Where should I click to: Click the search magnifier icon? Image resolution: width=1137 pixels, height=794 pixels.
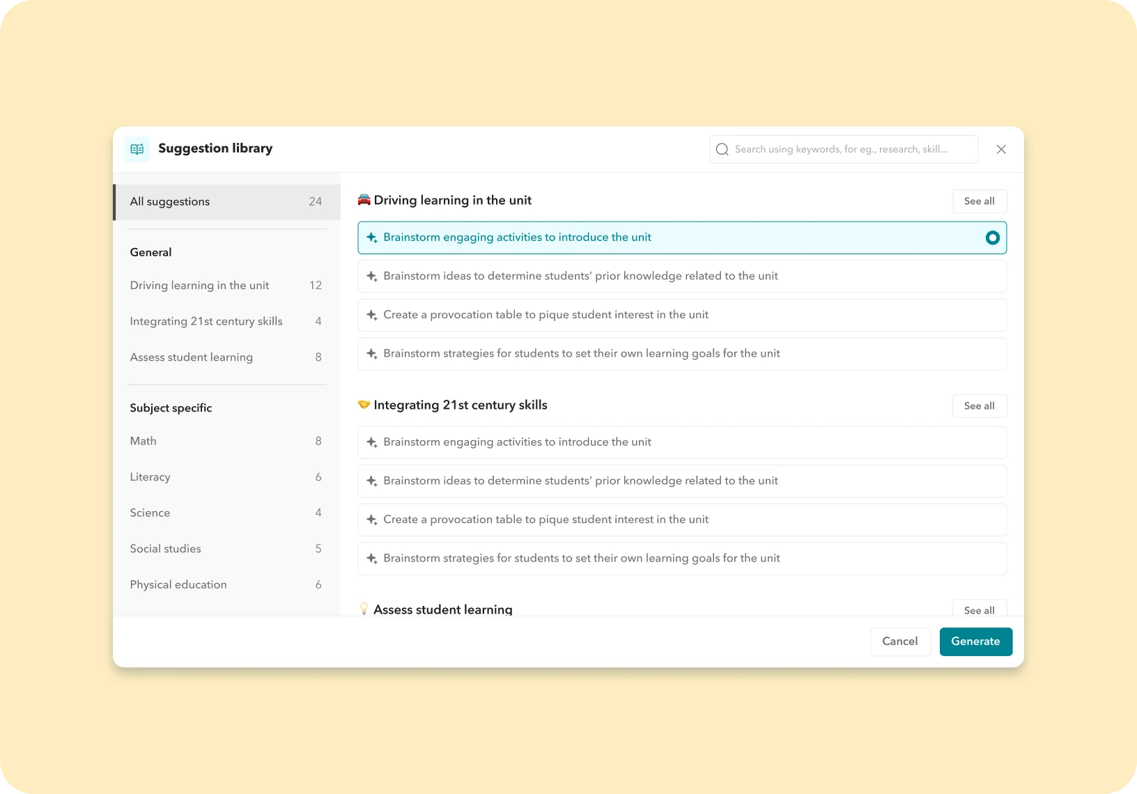pyautogui.click(x=722, y=149)
